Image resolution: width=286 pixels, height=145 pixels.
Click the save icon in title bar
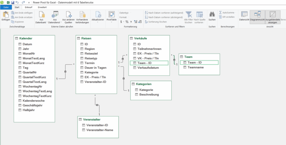(x=13, y=2)
